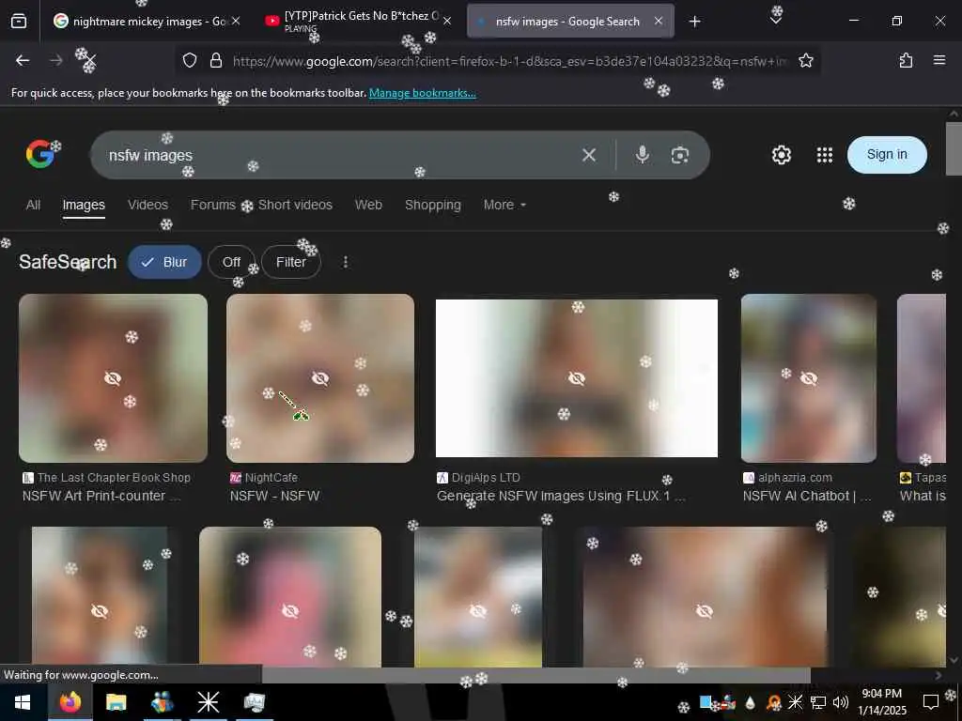962x721 pixels.
Task: Open Forums results tab
Action: [213, 205]
